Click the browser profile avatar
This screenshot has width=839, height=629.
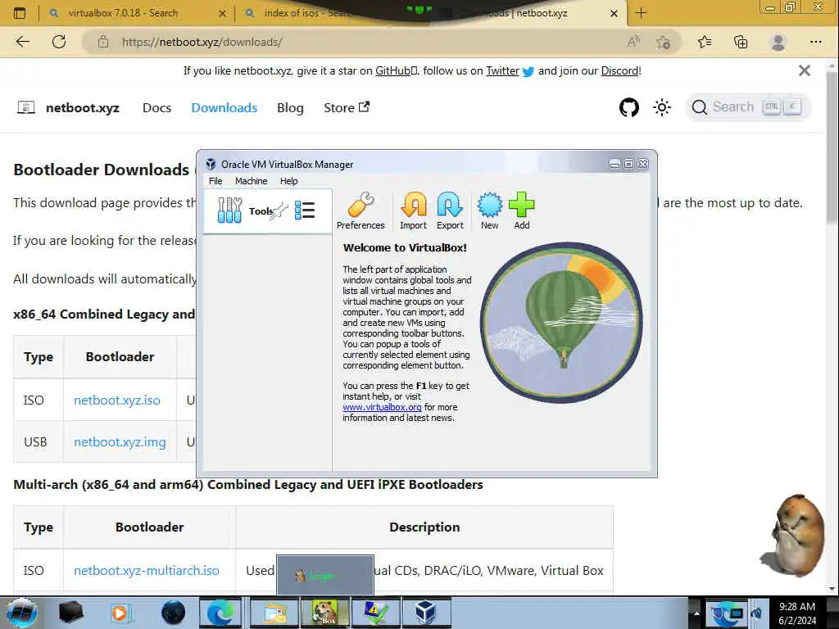778,42
